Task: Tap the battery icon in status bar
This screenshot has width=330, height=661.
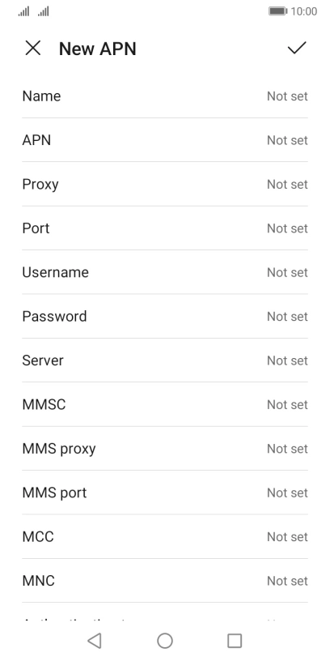Action: coord(277,11)
